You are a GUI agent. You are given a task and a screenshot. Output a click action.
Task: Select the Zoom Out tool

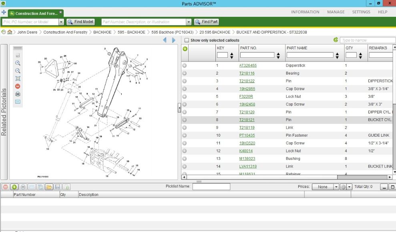(18, 71)
